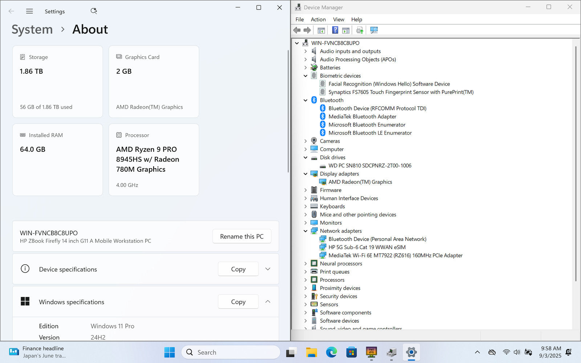The width and height of the screenshot is (581, 363).
Task: Click the Windows logo beside Windows specifications
Action: (25, 301)
